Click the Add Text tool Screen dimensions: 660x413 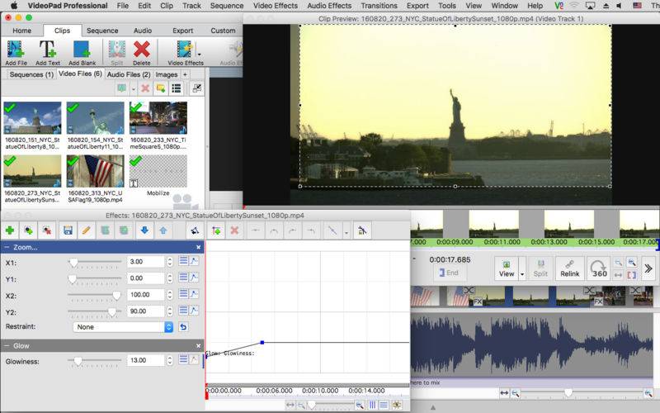click(x=48, y=53)
